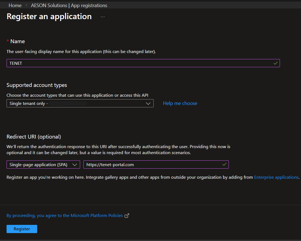Open the Help me choose link
This screenshot has width=301, height=241.
pos(180,103)
